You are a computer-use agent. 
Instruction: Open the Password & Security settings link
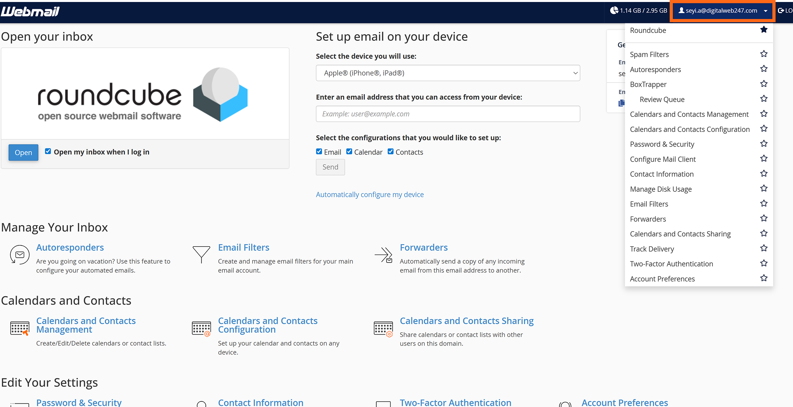[x=79, y=402]
